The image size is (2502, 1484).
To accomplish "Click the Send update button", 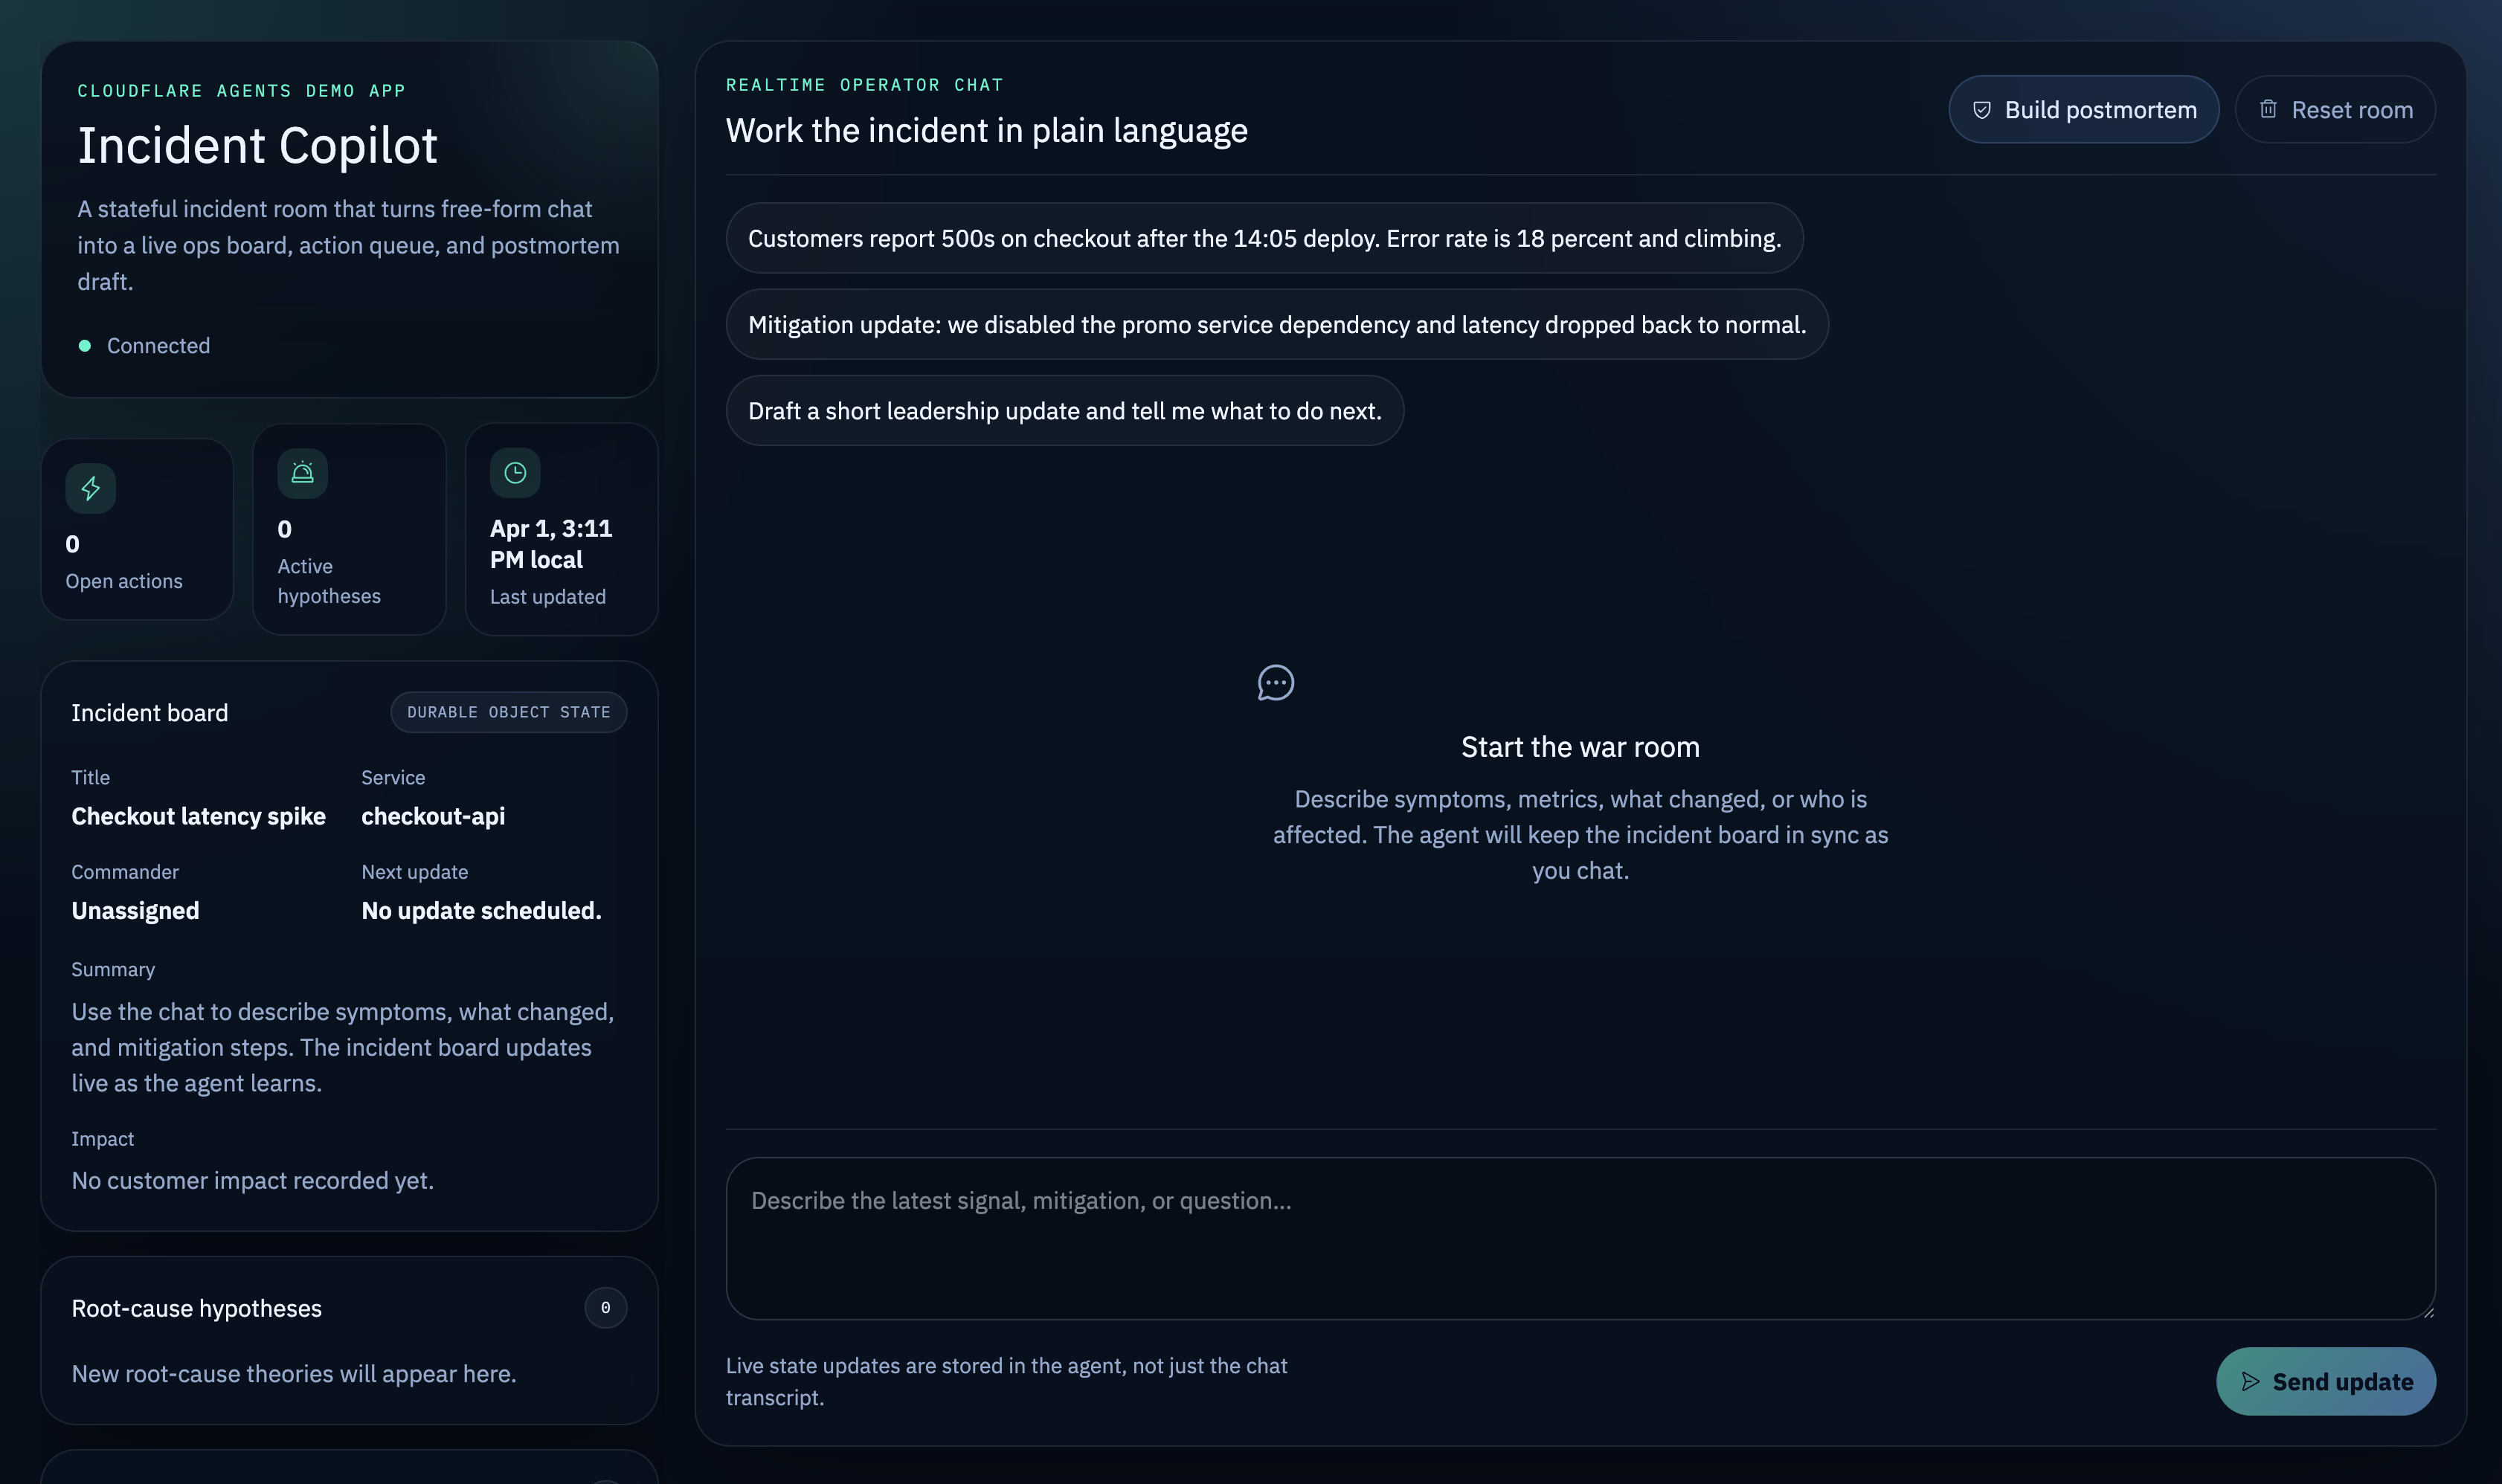I will click(x=2325, y=1381).
